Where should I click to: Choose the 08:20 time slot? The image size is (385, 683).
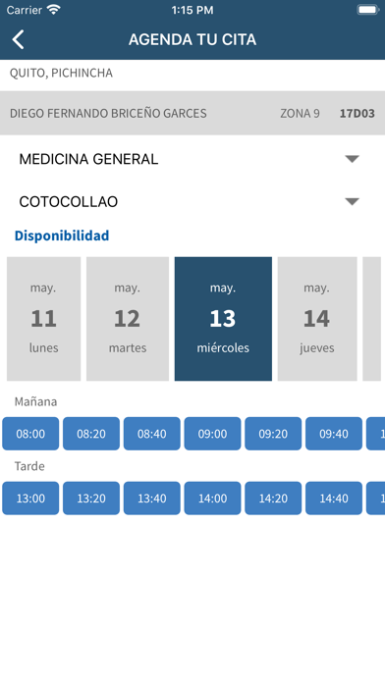[x=91, y=434]
